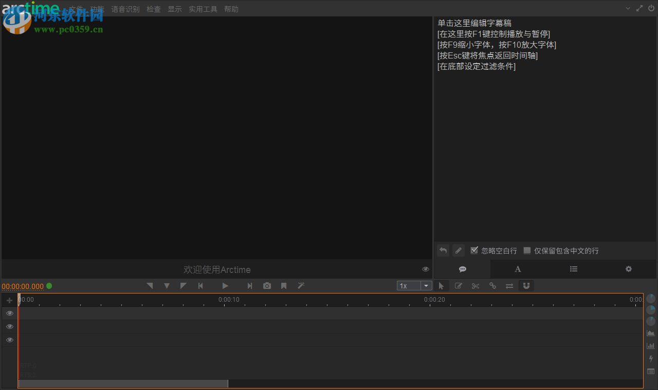The image size is (658, 390).
Task: Select the scissors split tool in timeline toolbar
Action: [x=476, y=286]
